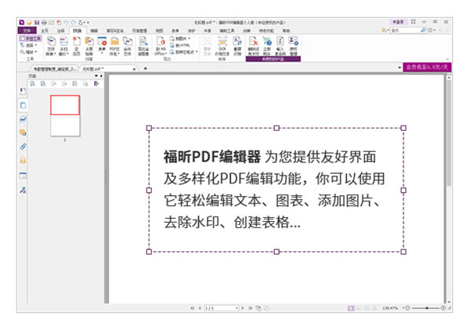Switch to the Help (帮助) ribbon tab
The height and width of the screenshot is (330, 470).
point(286,31)
